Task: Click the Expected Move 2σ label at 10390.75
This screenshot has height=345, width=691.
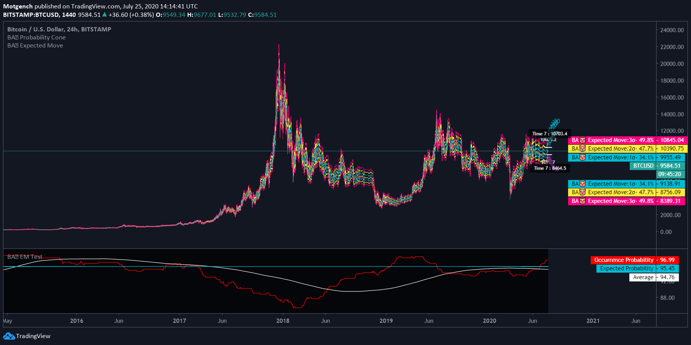Action: click(628, 149)
